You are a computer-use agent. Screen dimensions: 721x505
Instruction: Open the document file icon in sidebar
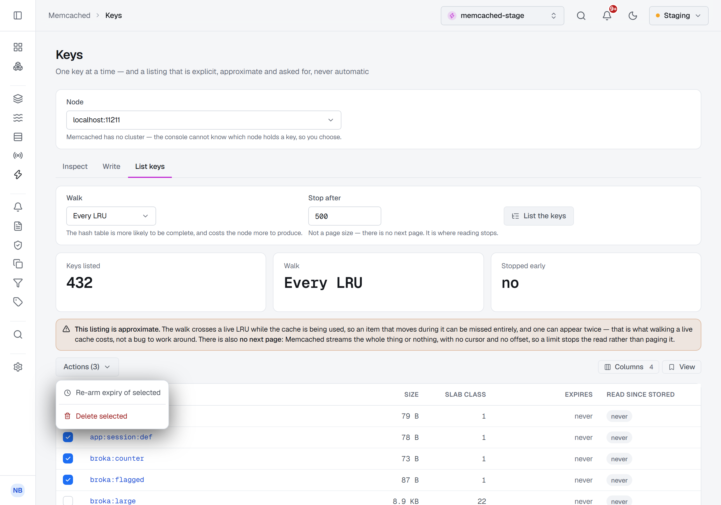click(x=18, y=226)
